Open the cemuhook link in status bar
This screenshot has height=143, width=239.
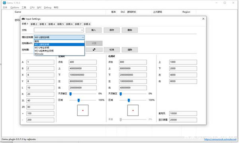220,139
